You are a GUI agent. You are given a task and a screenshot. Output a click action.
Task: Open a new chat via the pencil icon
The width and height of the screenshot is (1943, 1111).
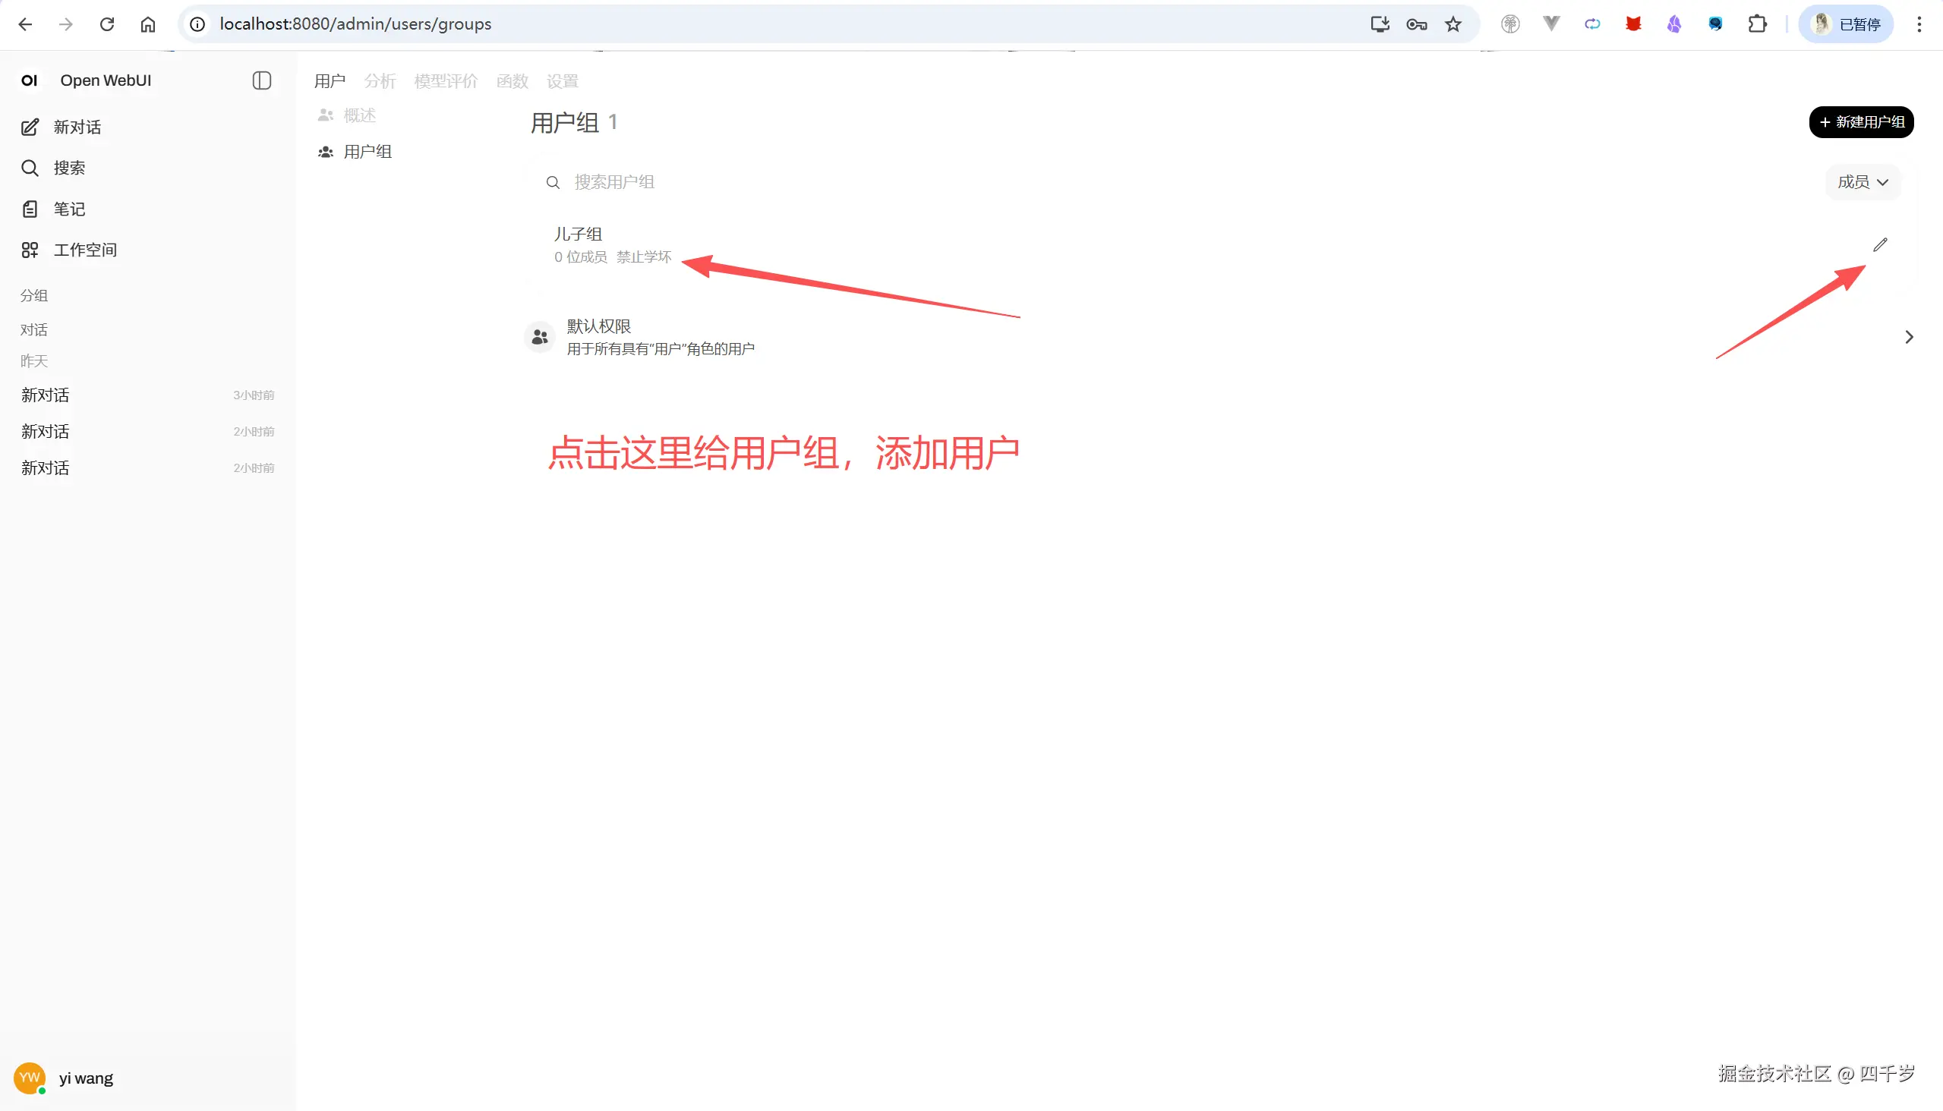tap(30, 127)
